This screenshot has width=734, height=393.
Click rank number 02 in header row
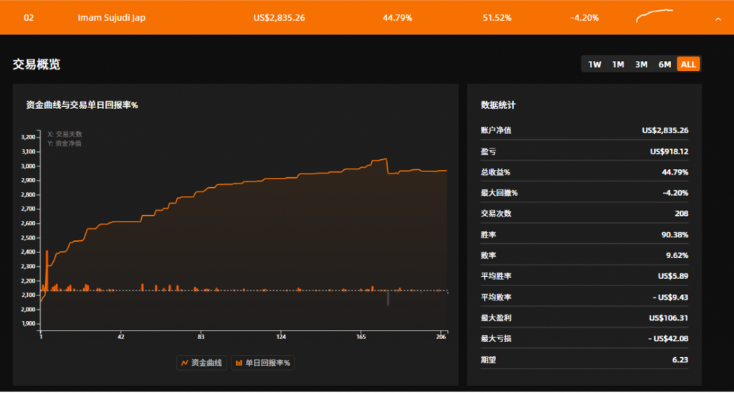pos(29,18)
